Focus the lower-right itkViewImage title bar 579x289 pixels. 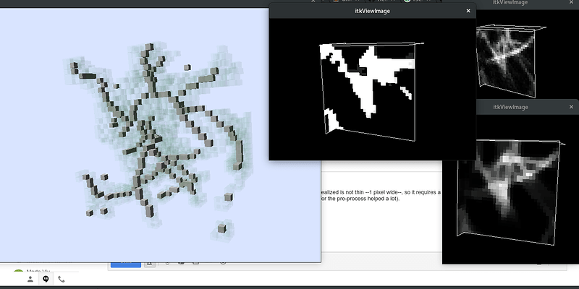pyautogui.click(x=510, y=107)
